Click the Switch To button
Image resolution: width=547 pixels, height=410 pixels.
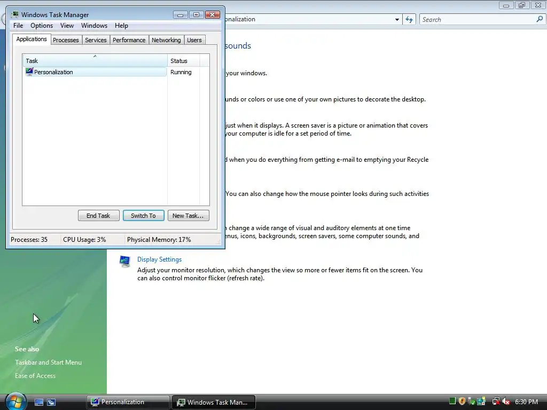[143, 216]
